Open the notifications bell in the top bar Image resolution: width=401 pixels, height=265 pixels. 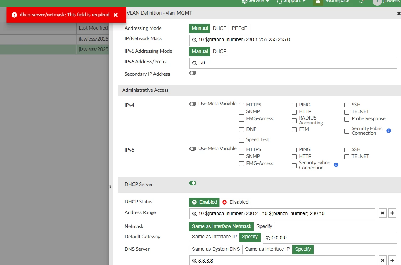coord(361,1)
